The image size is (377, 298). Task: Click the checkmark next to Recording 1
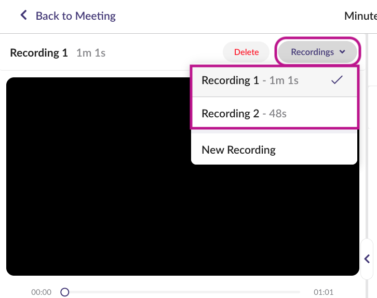pos(336,80)
